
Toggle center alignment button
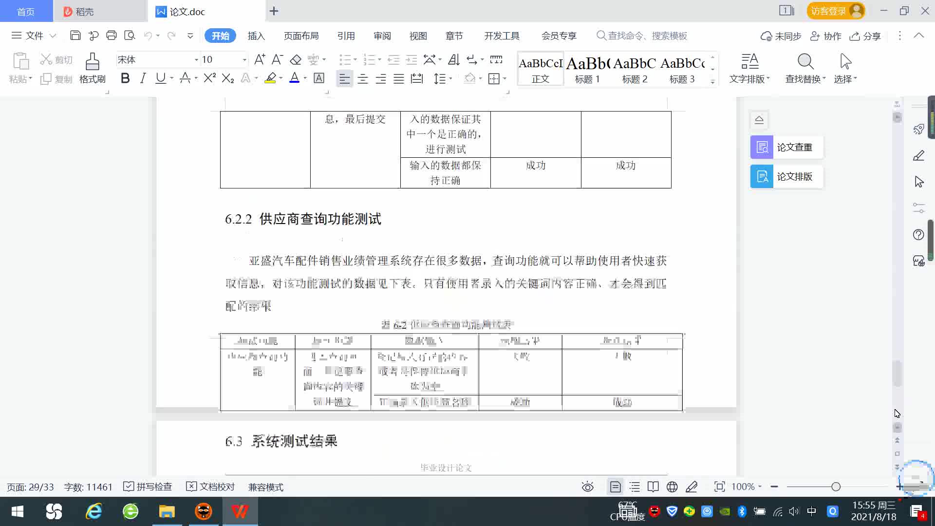[363, 78]
